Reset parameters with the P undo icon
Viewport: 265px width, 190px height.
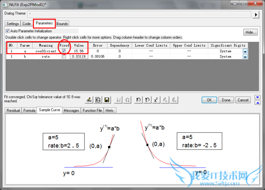[x=138, y=100]
